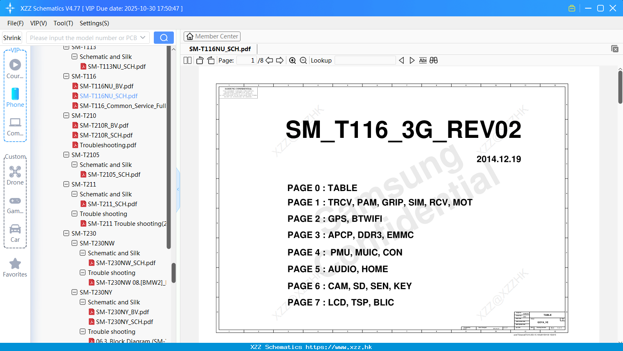Click the side panel collapse handle
The width and height of the screenshot is (623, 351).
click(x=178, y=189)
